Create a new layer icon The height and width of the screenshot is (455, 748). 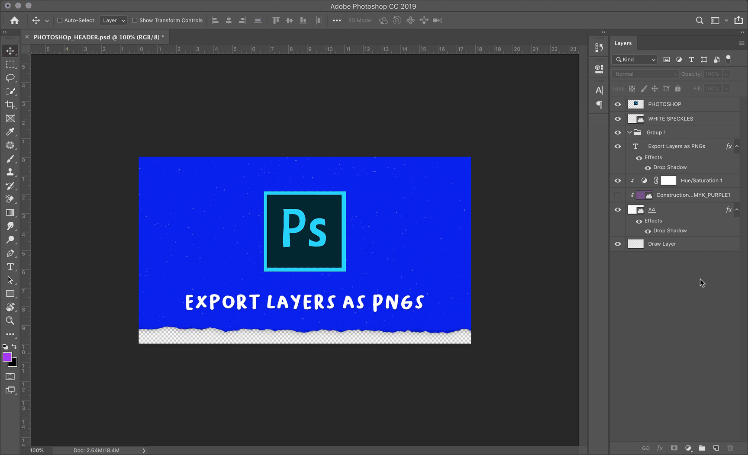click(716, 448)
